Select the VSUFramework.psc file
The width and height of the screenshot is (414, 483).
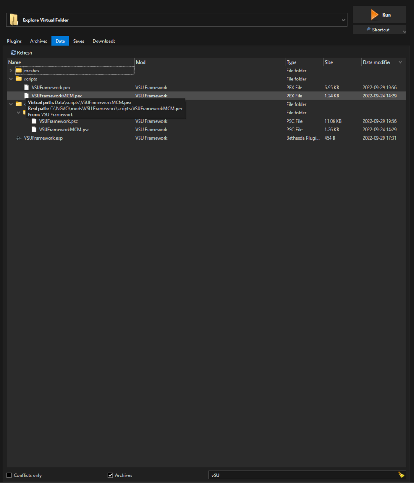tap(206, 121)
